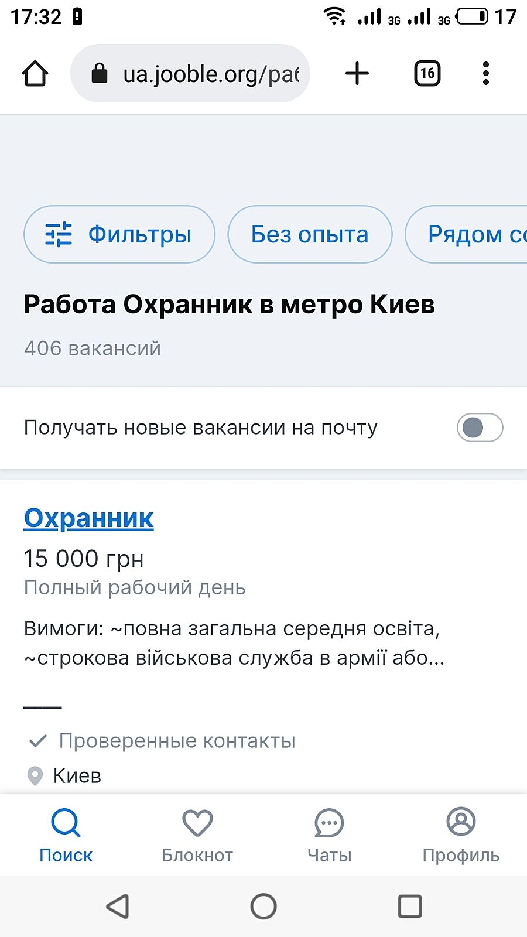Tap the Киев location pin icon
The height and width of the screenshot is (937, 527).
click(35, 776)
